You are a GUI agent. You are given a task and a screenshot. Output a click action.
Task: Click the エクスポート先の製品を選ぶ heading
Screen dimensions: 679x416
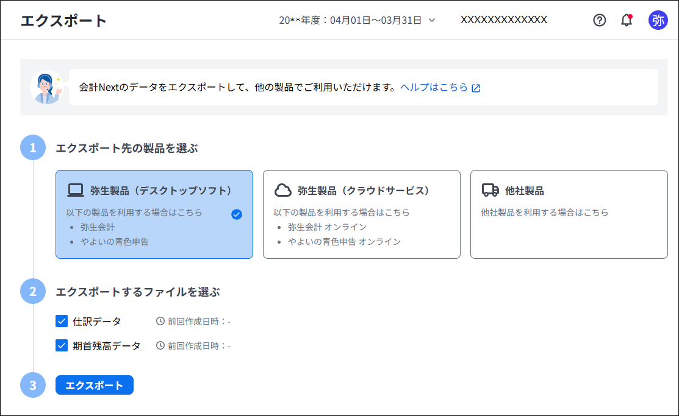tap(127, 149)
